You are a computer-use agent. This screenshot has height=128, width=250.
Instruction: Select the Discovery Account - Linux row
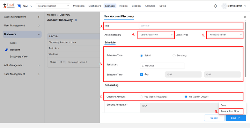click(74, 42)
